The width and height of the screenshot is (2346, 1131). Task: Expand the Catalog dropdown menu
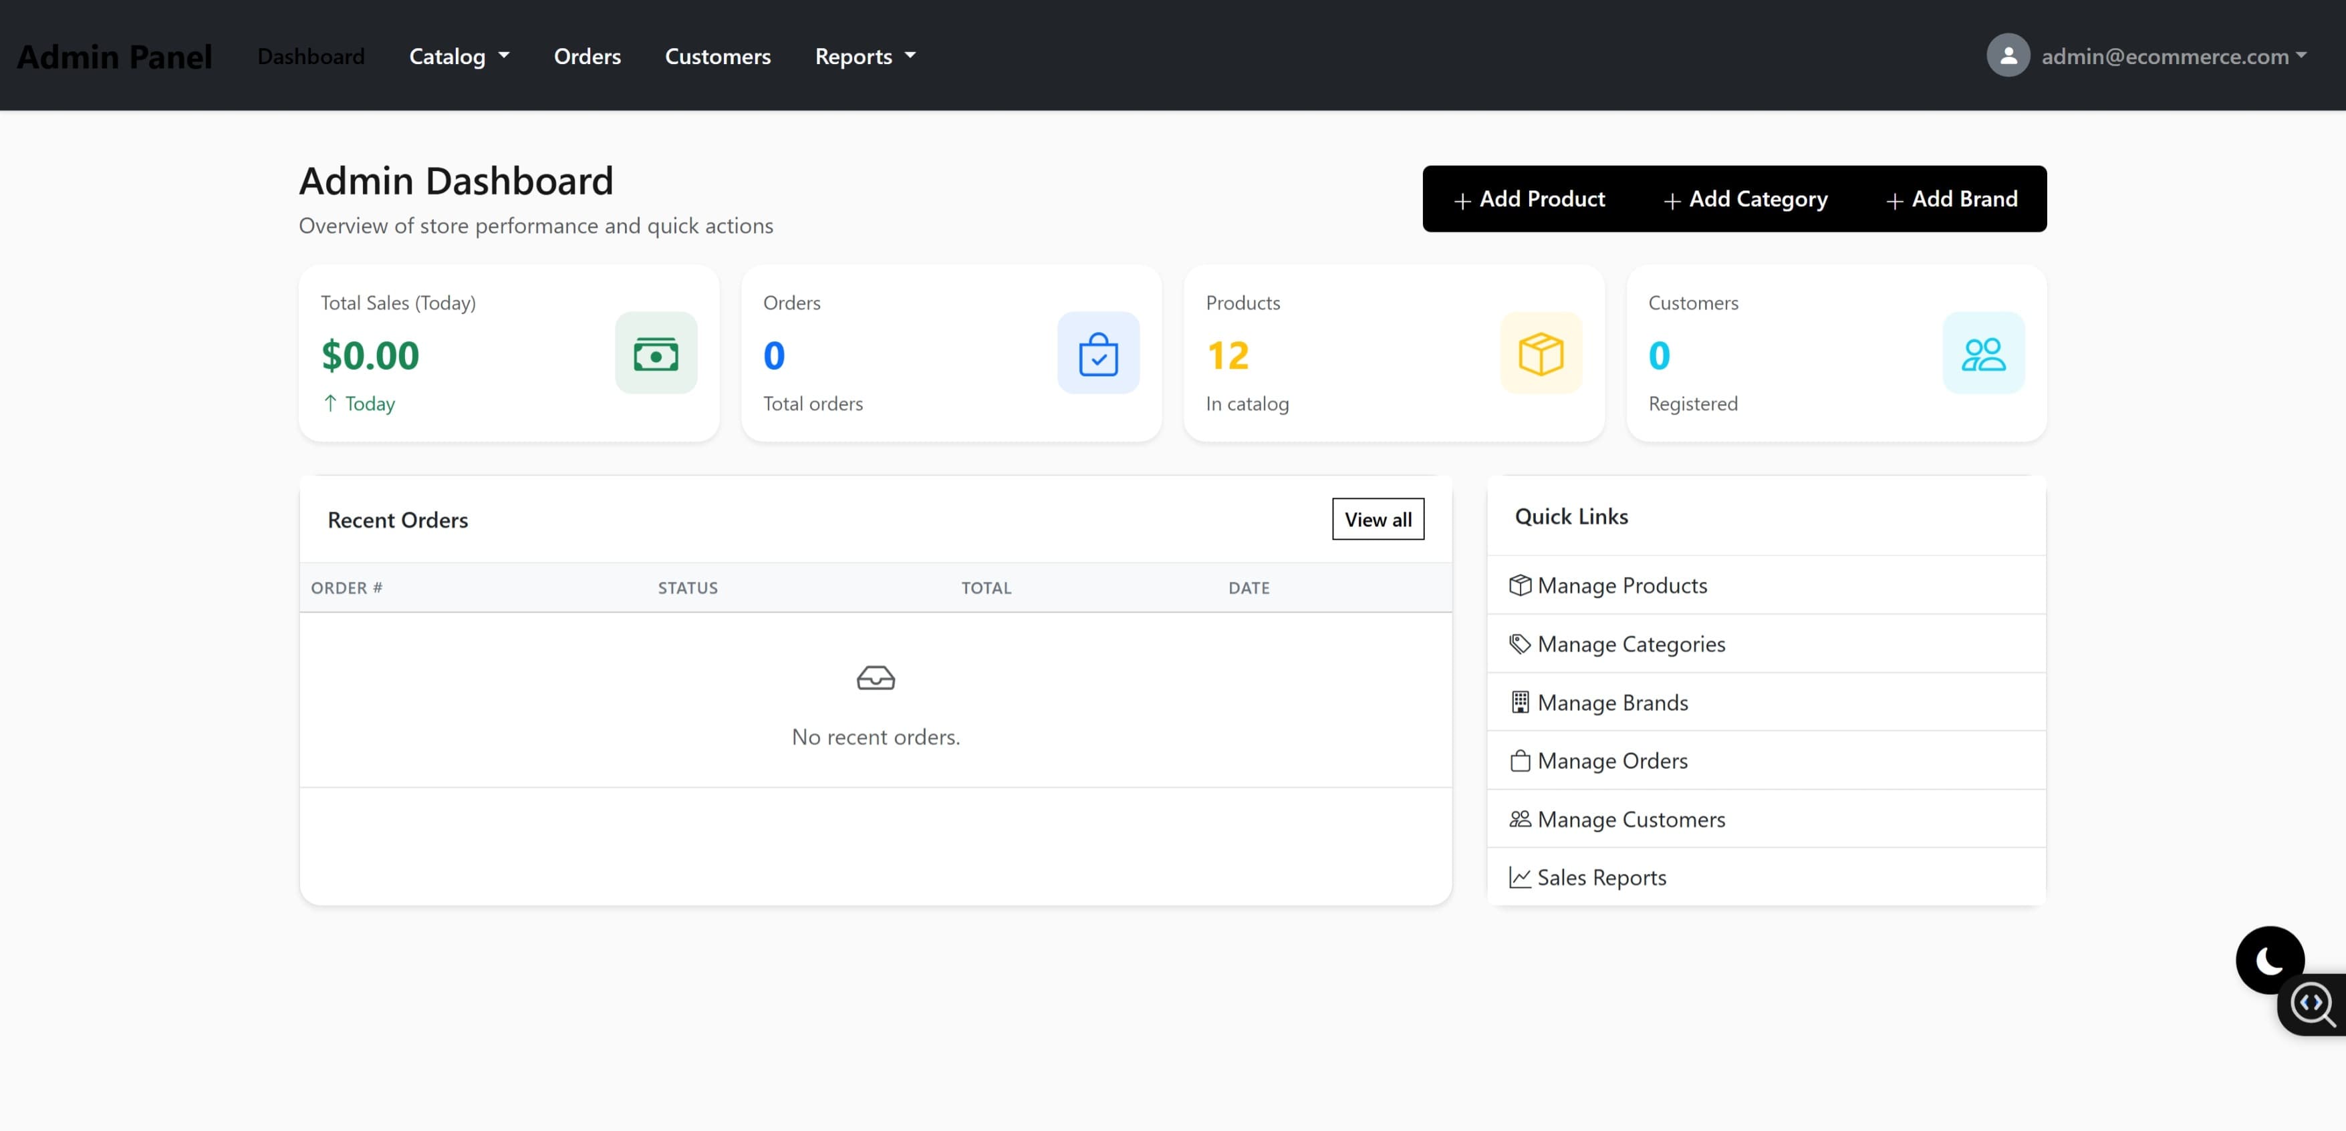(x=459, y=55)
